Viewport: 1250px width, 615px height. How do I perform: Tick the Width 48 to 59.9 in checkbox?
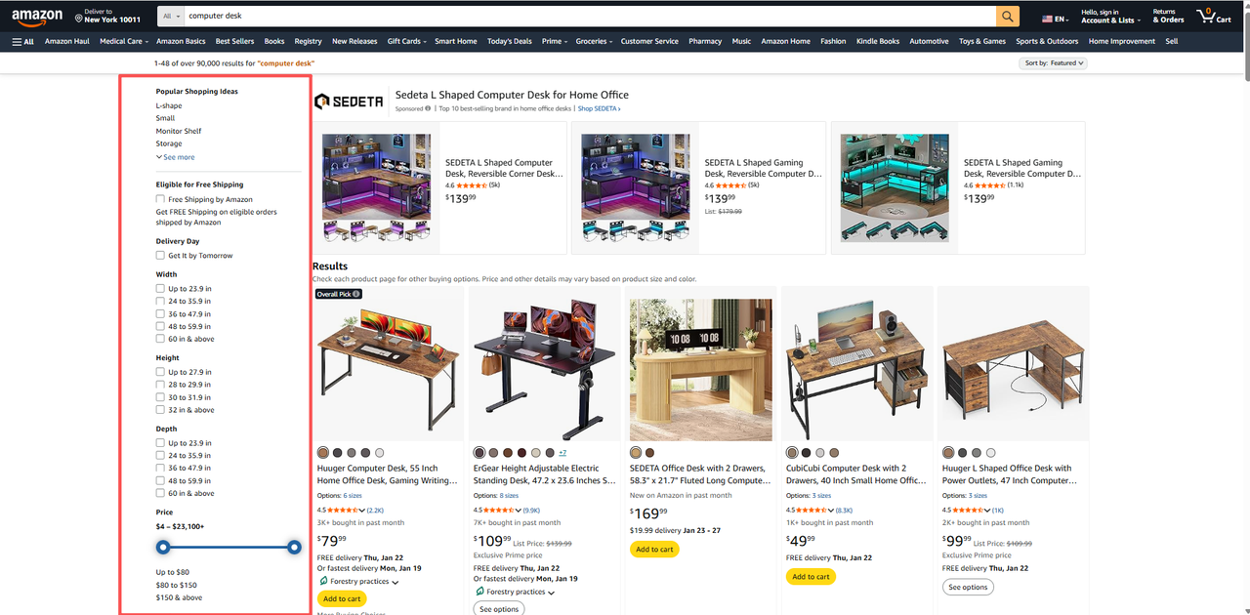160,326
